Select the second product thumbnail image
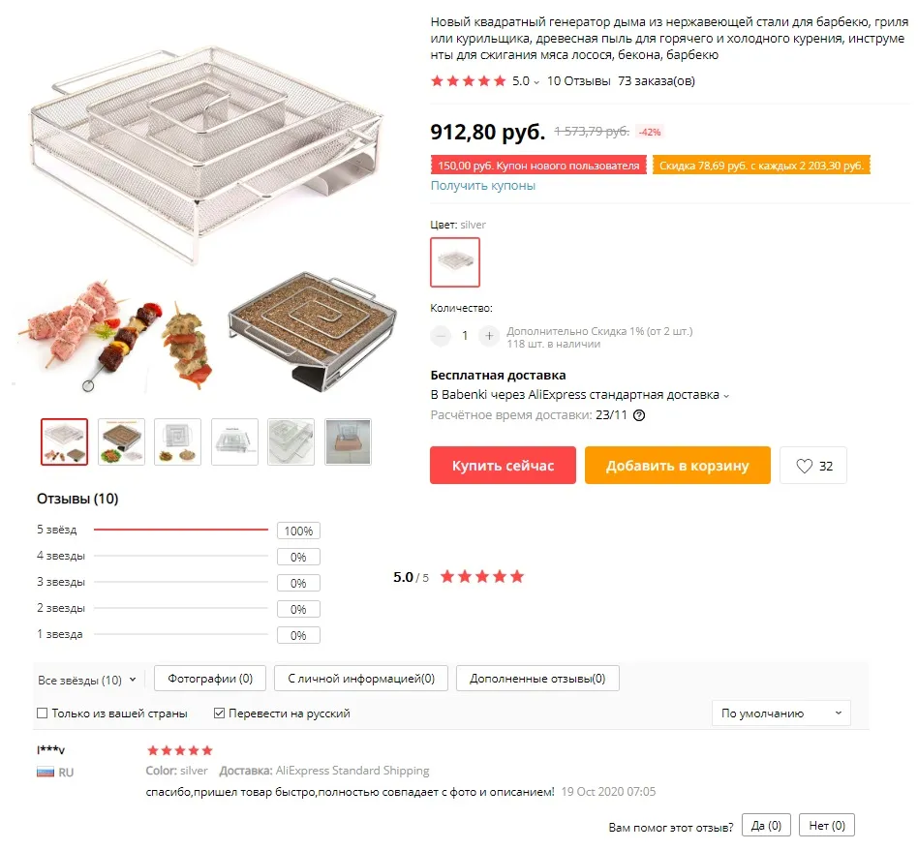Image resolution: width=918 pixels, height=850 pixels. (121, 442)
